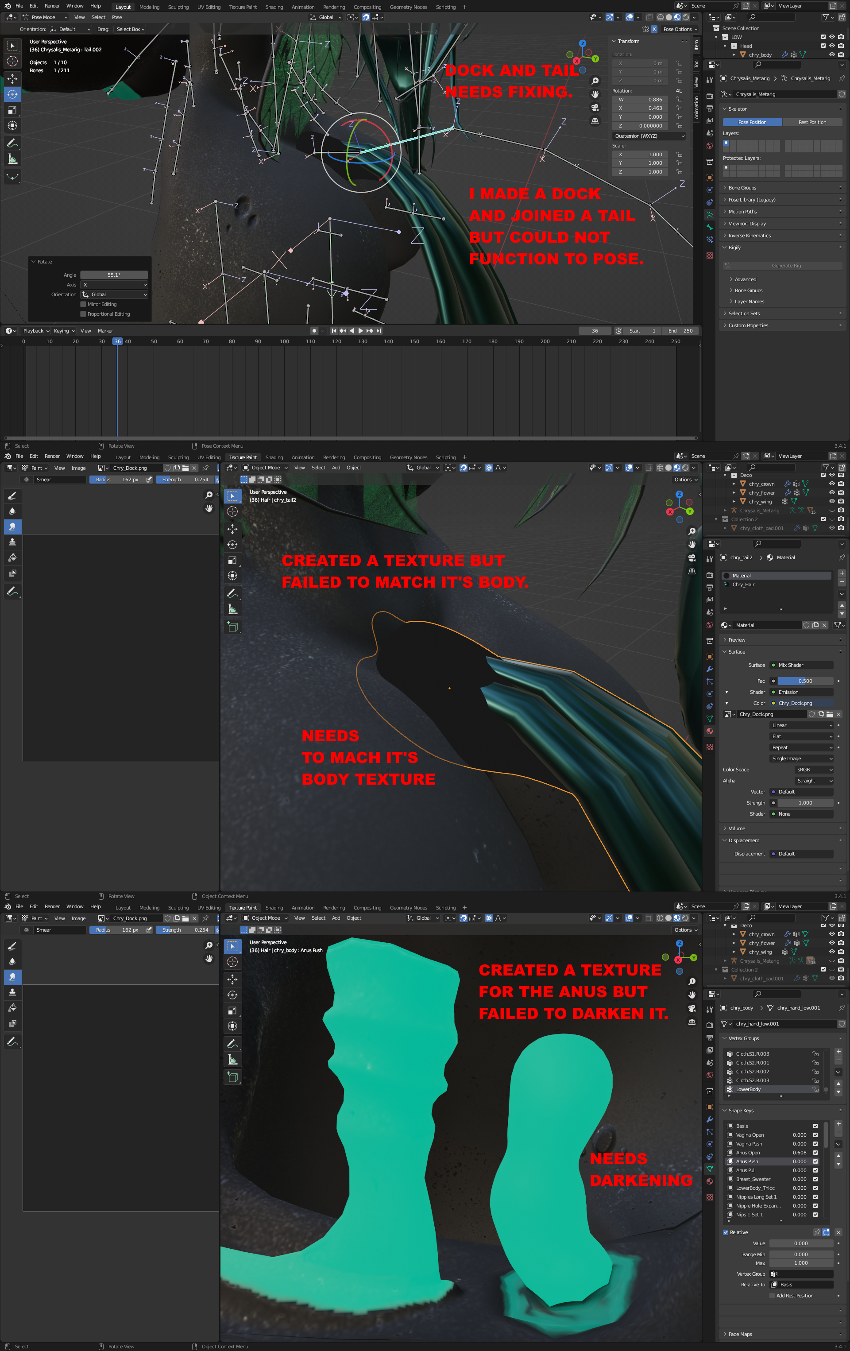Image resolution: width=850 pixels, height=1351 pixels.
Task: Open the Keying menu in timeline
Action: click(63, 330)
